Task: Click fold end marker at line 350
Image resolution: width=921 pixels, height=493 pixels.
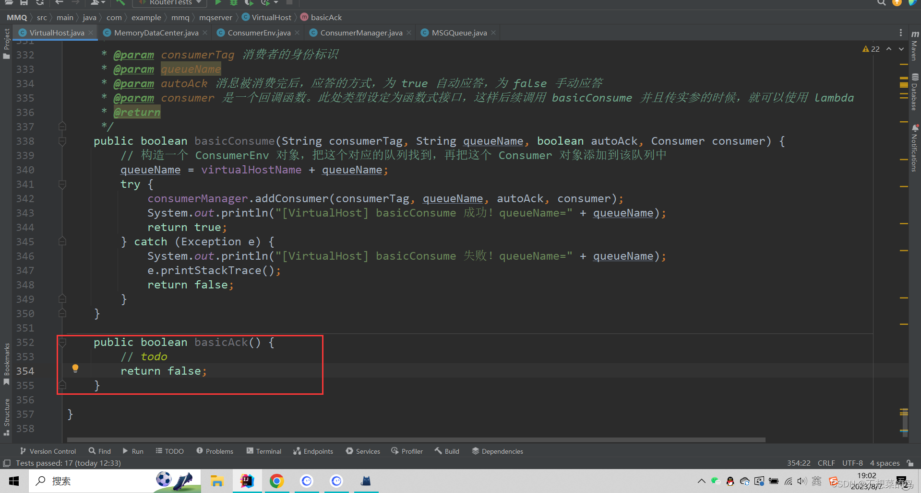Action: coord(62,313)
